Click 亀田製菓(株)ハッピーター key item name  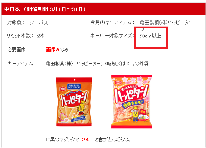tap(167, 23)
